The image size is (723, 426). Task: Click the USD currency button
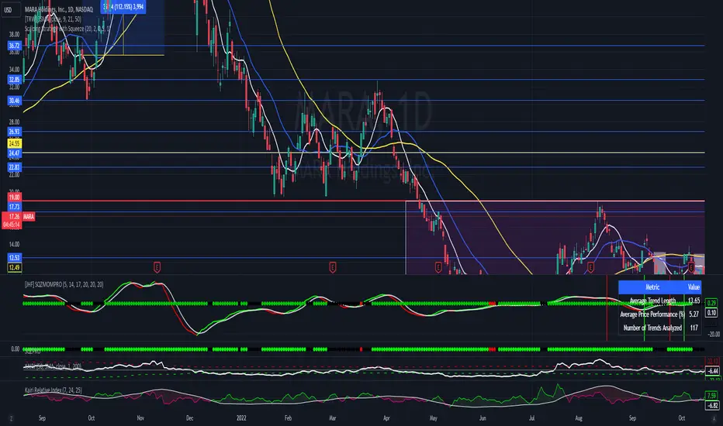pos(8,9)
